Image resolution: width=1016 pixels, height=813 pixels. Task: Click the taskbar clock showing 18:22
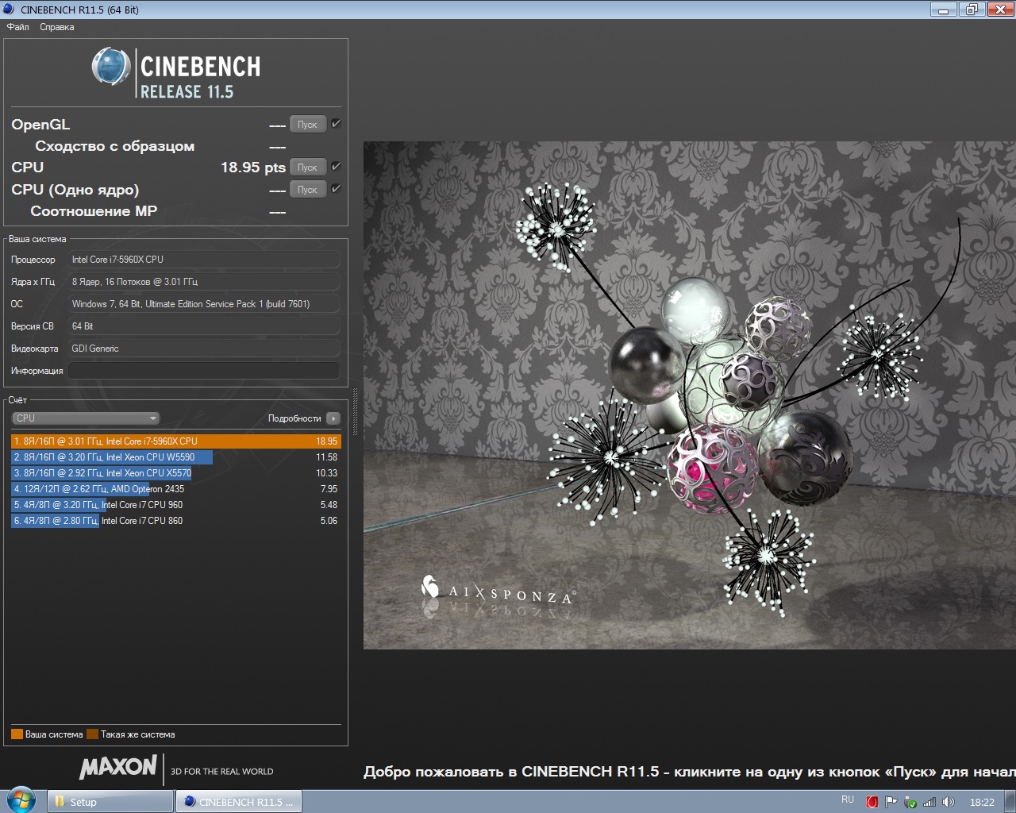pyautogui.click(x=982, y=802)
